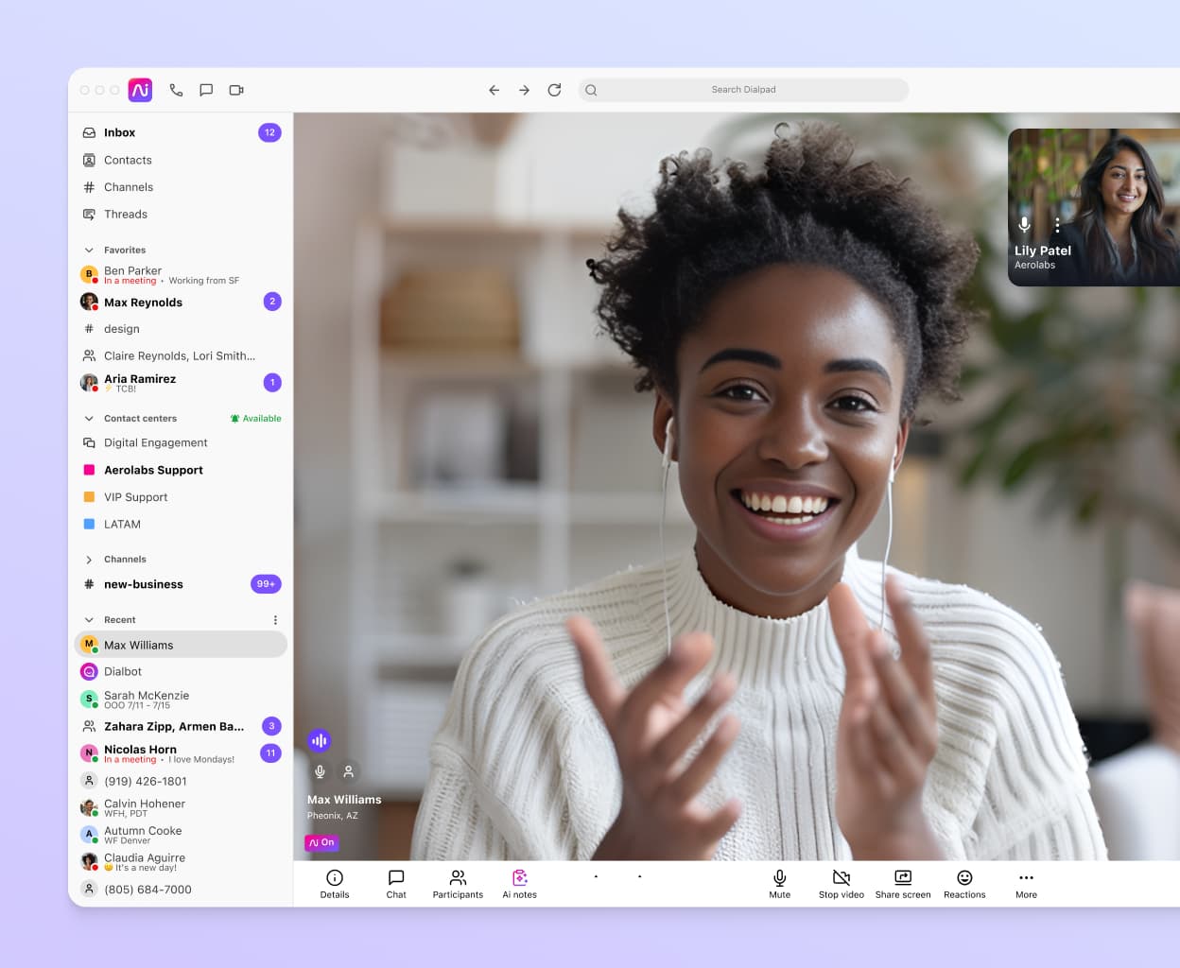
Task: Open Reactions emoji picker
Action: 963,884
